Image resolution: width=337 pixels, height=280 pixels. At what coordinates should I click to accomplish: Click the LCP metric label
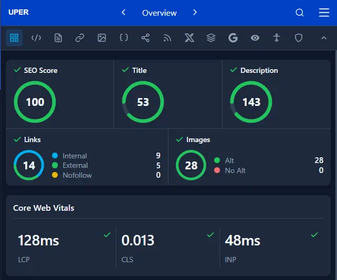[24, 260]
